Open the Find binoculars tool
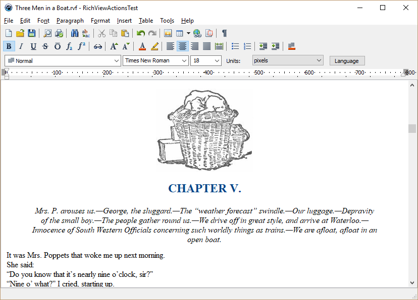Image resolution: width=418 pixels, height=300 pixels. tap(75, 33)
